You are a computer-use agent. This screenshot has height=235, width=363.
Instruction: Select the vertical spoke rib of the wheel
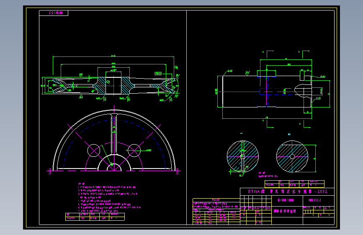coord(114,134)
